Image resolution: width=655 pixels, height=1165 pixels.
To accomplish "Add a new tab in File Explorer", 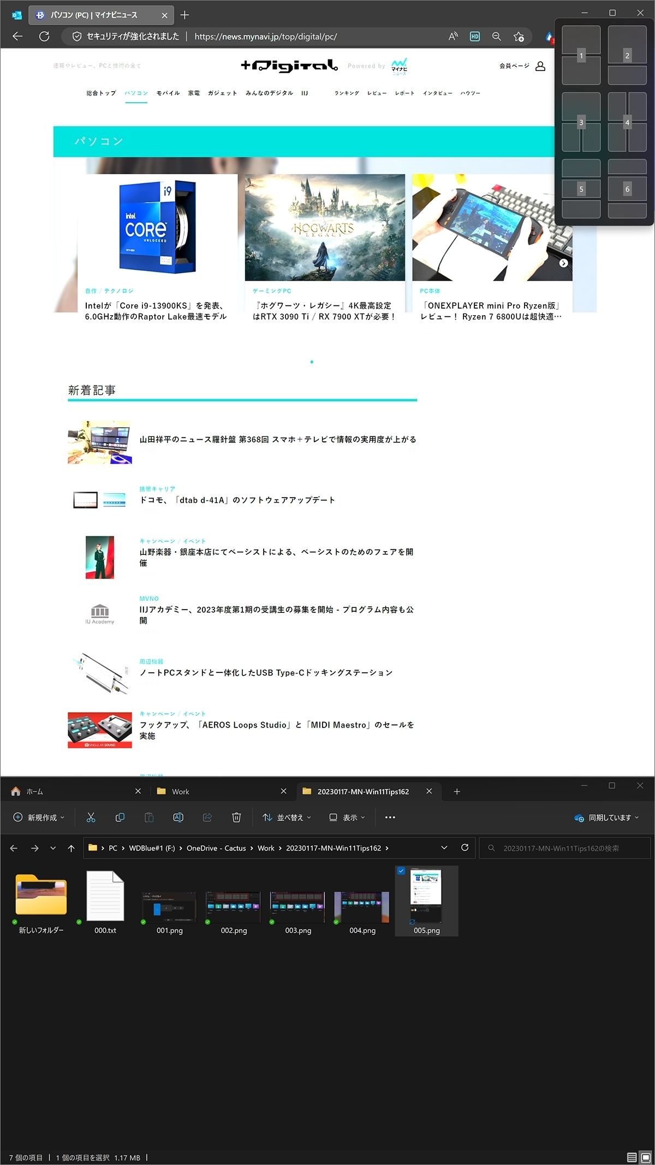I will [x=457, y=791].
